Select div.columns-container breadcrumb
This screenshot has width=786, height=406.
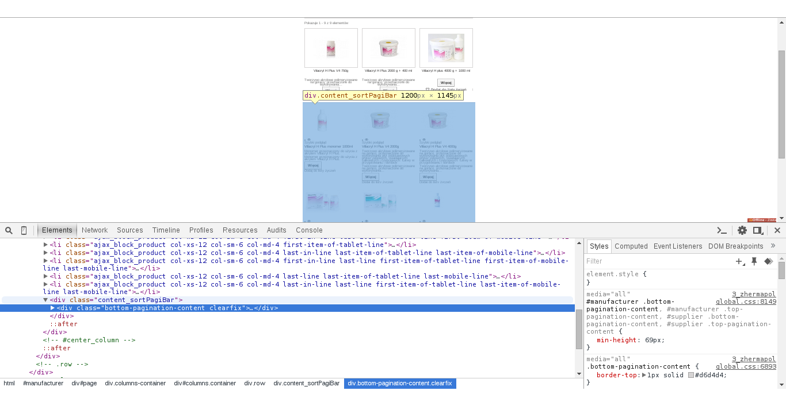[135, 383]
